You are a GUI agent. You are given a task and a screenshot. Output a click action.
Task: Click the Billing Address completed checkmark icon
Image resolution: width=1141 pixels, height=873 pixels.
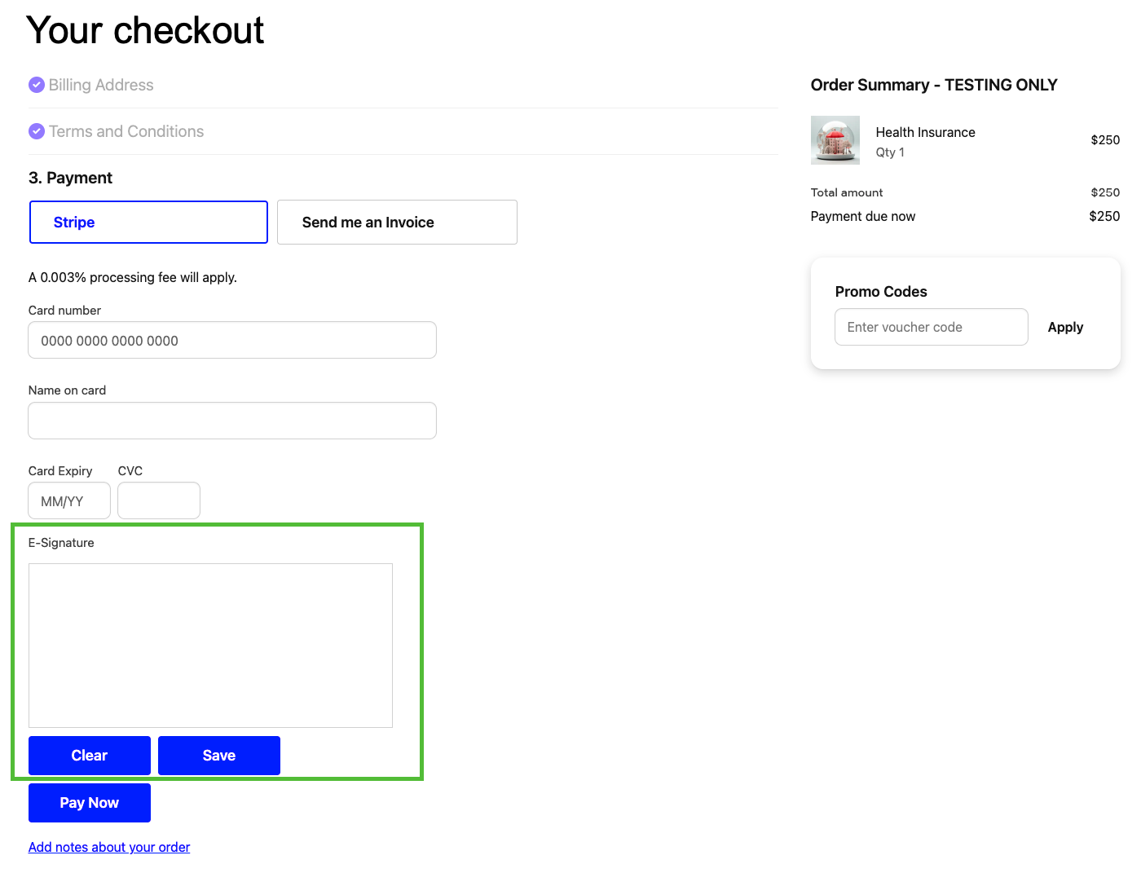click(x=37, y=85)
